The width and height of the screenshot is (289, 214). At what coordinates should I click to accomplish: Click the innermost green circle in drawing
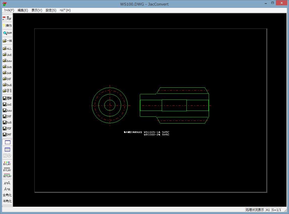[110, 105]
